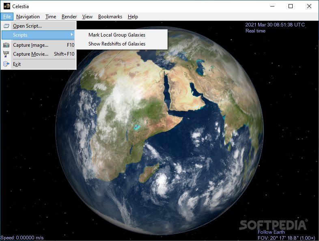Click the Real time label

[255, 31]
